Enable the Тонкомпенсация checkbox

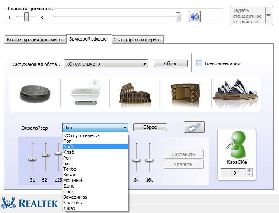point(199,63)
